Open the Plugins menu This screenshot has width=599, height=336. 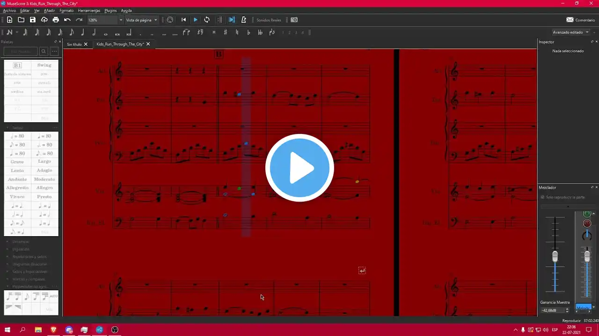click(110, 10)
